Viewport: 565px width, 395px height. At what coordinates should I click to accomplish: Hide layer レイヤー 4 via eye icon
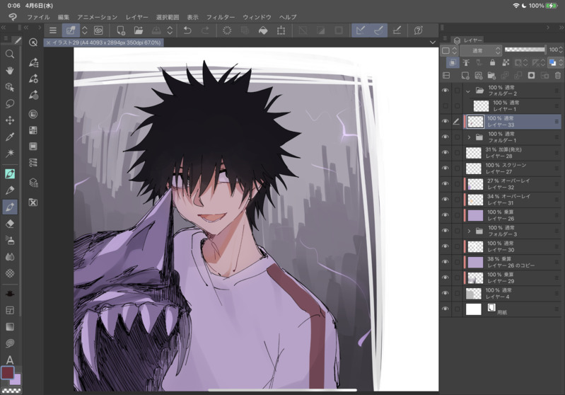[445, 293]
